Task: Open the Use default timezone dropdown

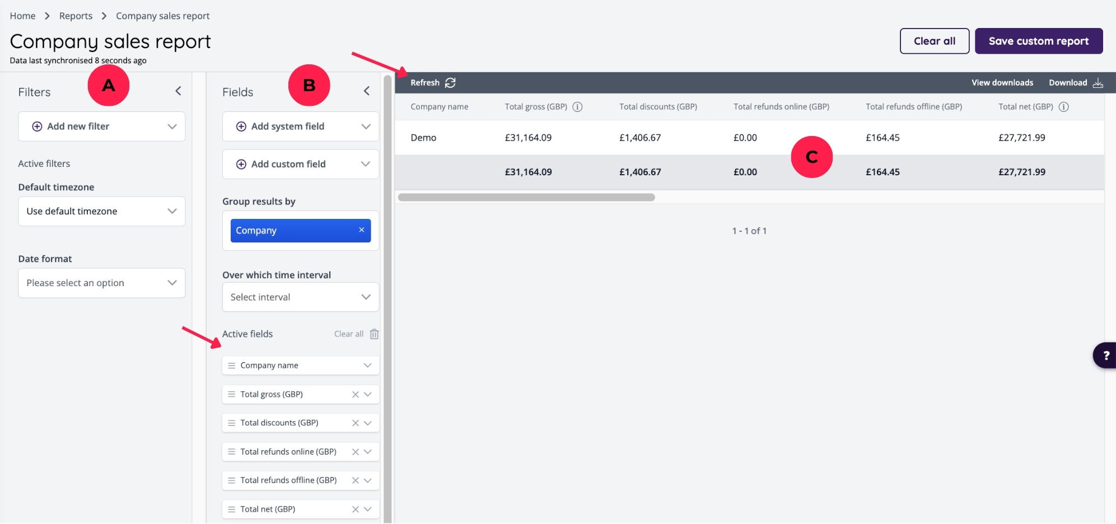Action: coord(101,212)
